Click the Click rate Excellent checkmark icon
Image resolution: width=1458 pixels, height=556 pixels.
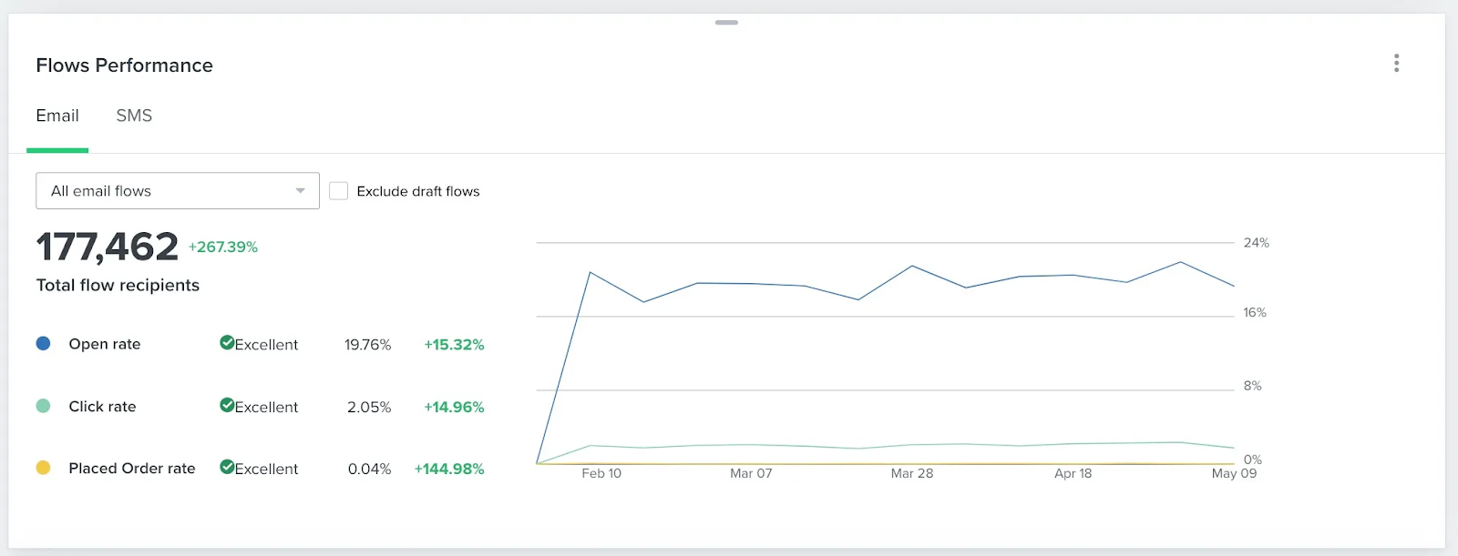tap(227, 405)
